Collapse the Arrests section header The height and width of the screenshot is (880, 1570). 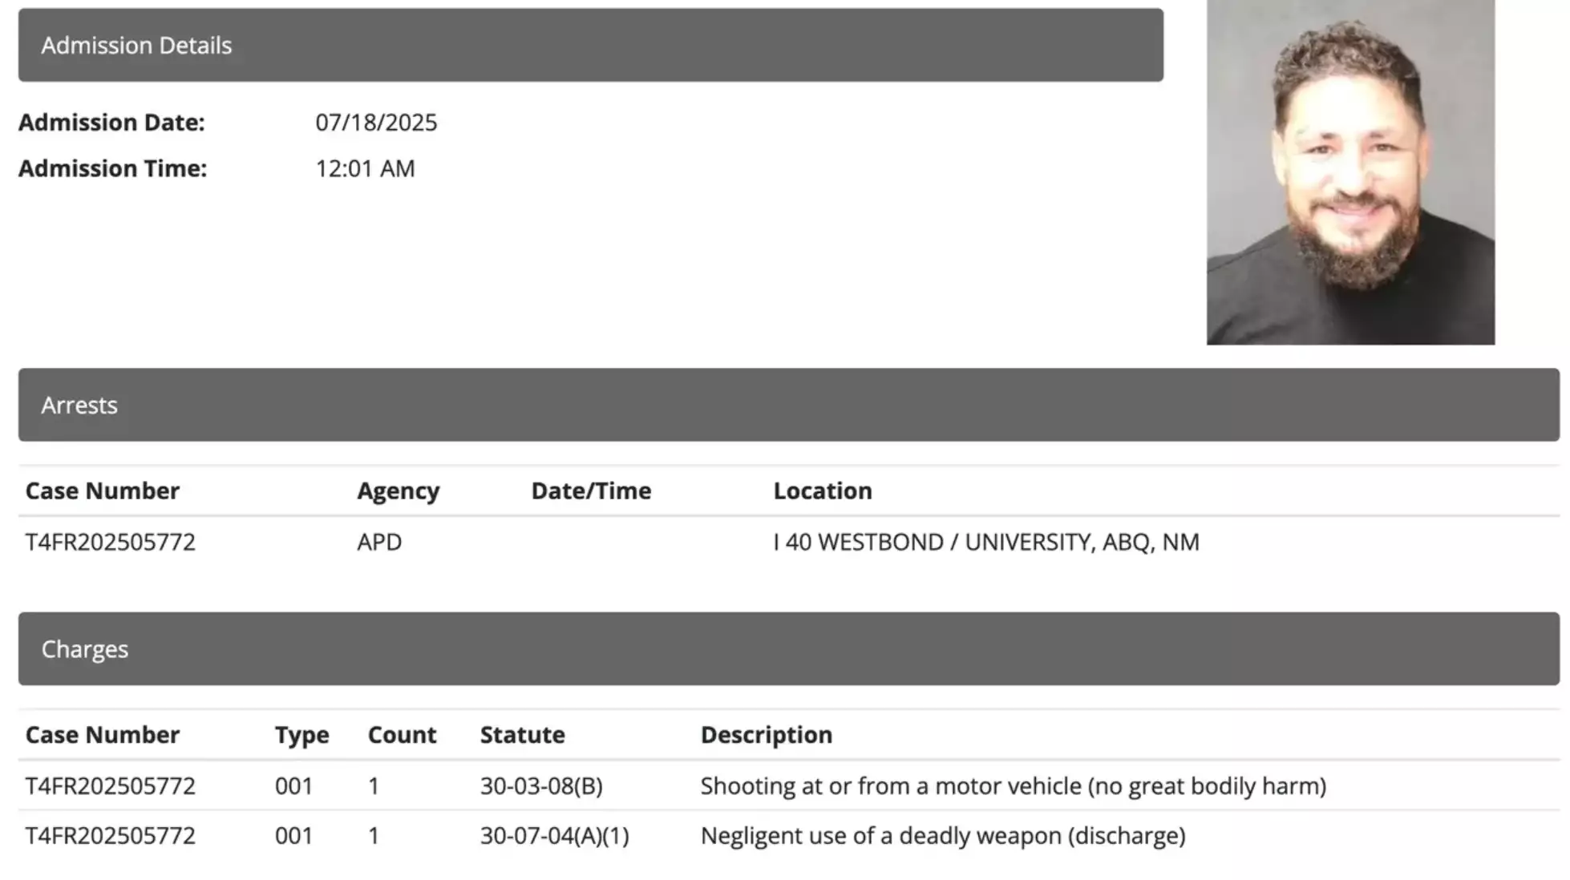788,405
